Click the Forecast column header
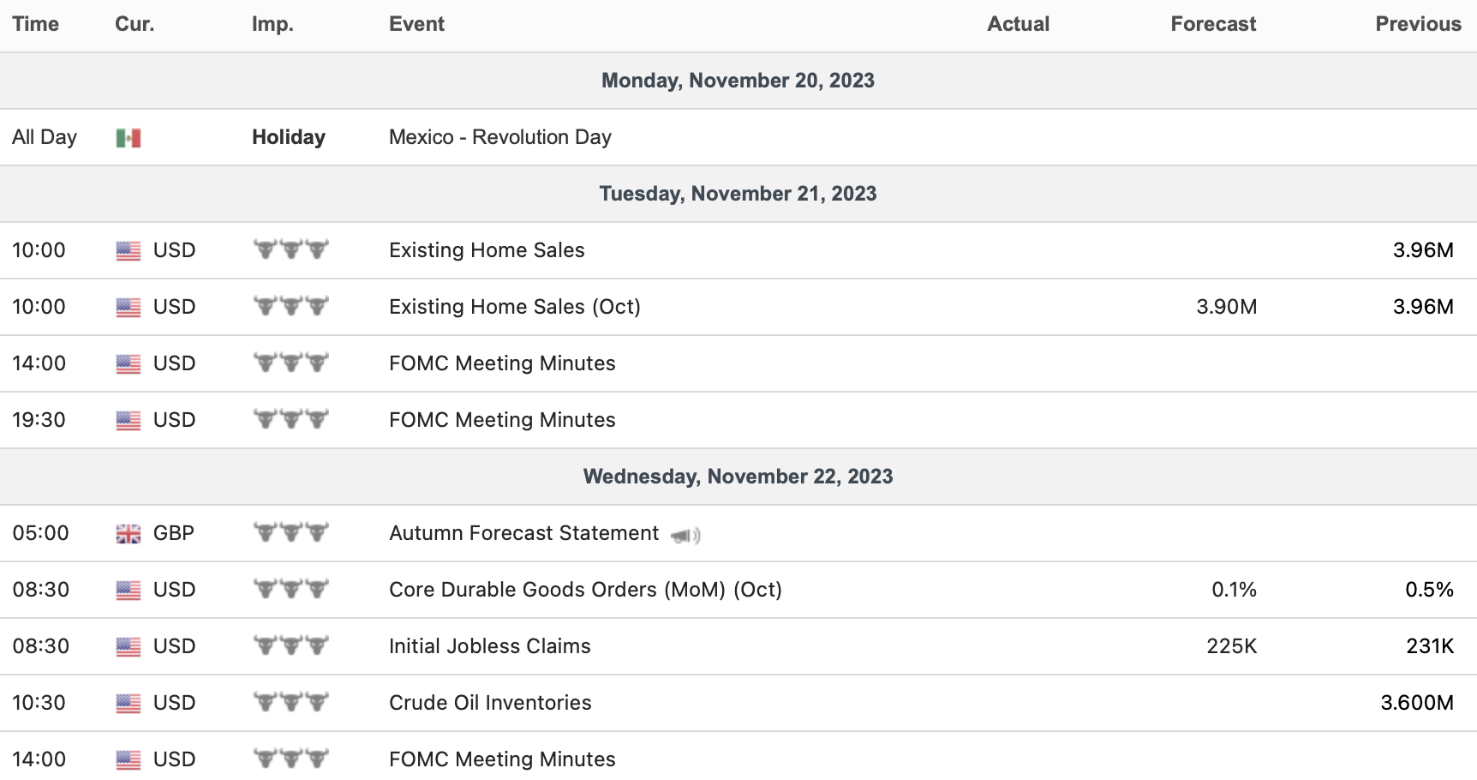This screenshot has width=1477, height=780. click(1212, 24)
